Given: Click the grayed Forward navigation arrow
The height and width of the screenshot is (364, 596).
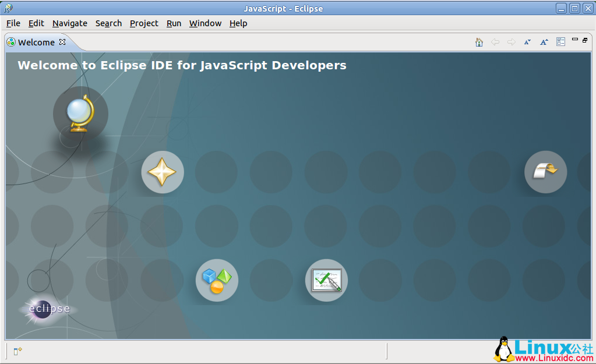Looking at the screenshot, I should point(511,41).
